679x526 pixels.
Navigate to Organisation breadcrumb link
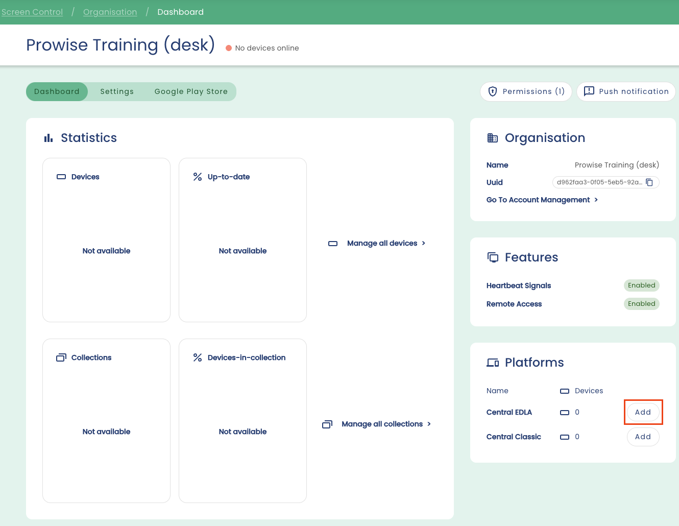pos(110,12)
